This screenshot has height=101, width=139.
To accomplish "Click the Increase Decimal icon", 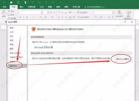I will [x=109, y=17].
